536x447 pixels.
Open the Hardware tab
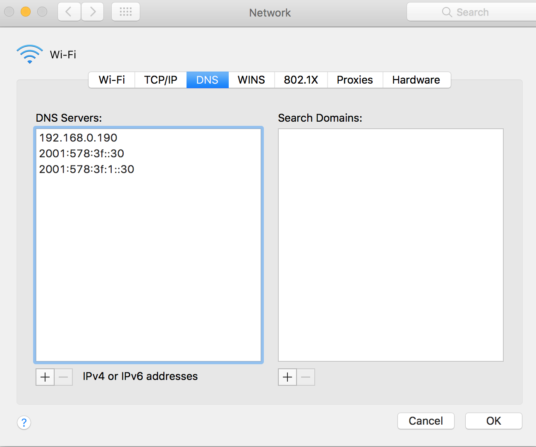[416, 80]
